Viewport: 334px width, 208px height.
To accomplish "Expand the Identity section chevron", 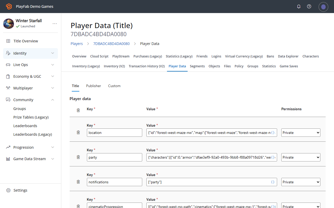I will pyautogui.click(x=53, y=53).
